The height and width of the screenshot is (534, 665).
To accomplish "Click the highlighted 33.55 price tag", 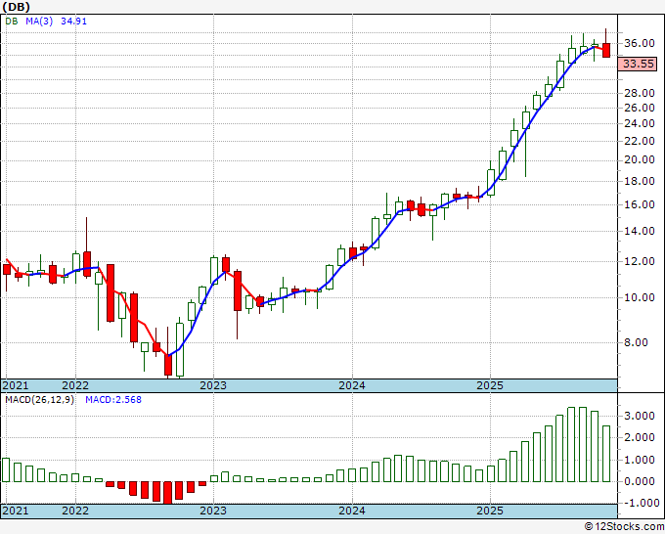I will (639, 64).
